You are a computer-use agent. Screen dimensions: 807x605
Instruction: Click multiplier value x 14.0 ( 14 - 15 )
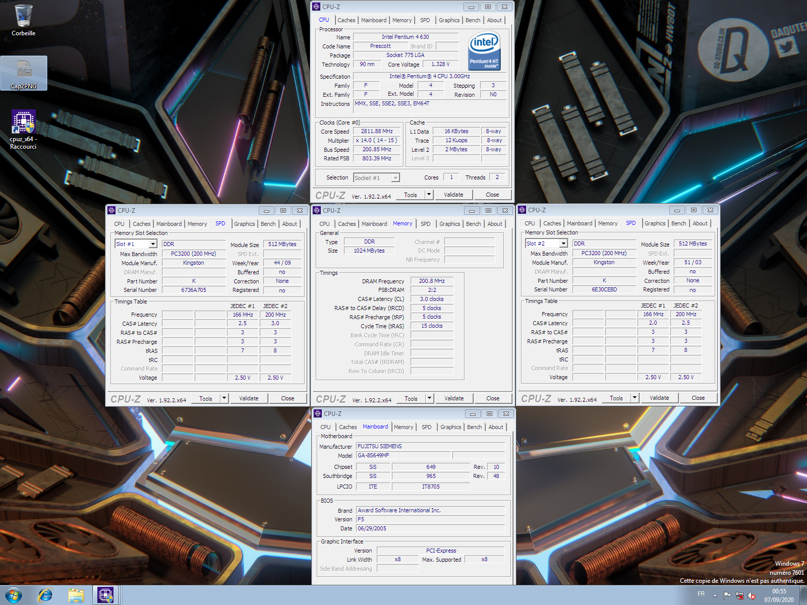[x=377, y=140]
